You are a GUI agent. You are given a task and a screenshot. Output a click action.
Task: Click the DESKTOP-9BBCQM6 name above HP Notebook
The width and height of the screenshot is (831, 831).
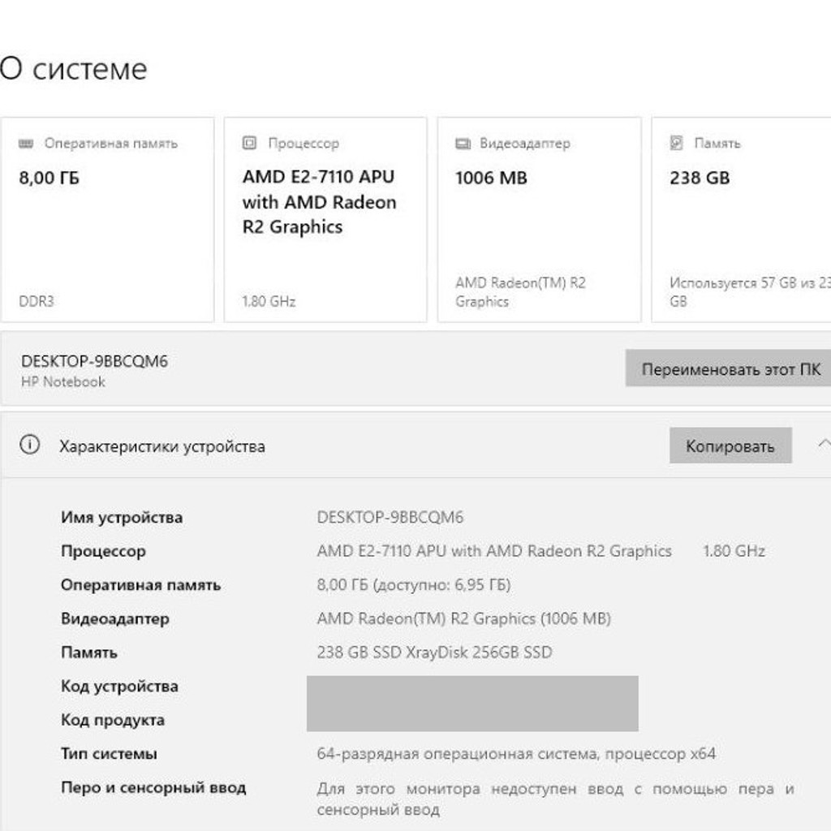point(94,361)
